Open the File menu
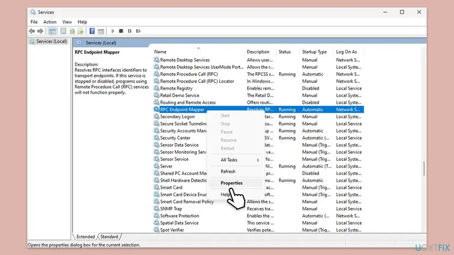Image resolution: width=454 pixels, height=255 pixels. [x=34, y=22]
